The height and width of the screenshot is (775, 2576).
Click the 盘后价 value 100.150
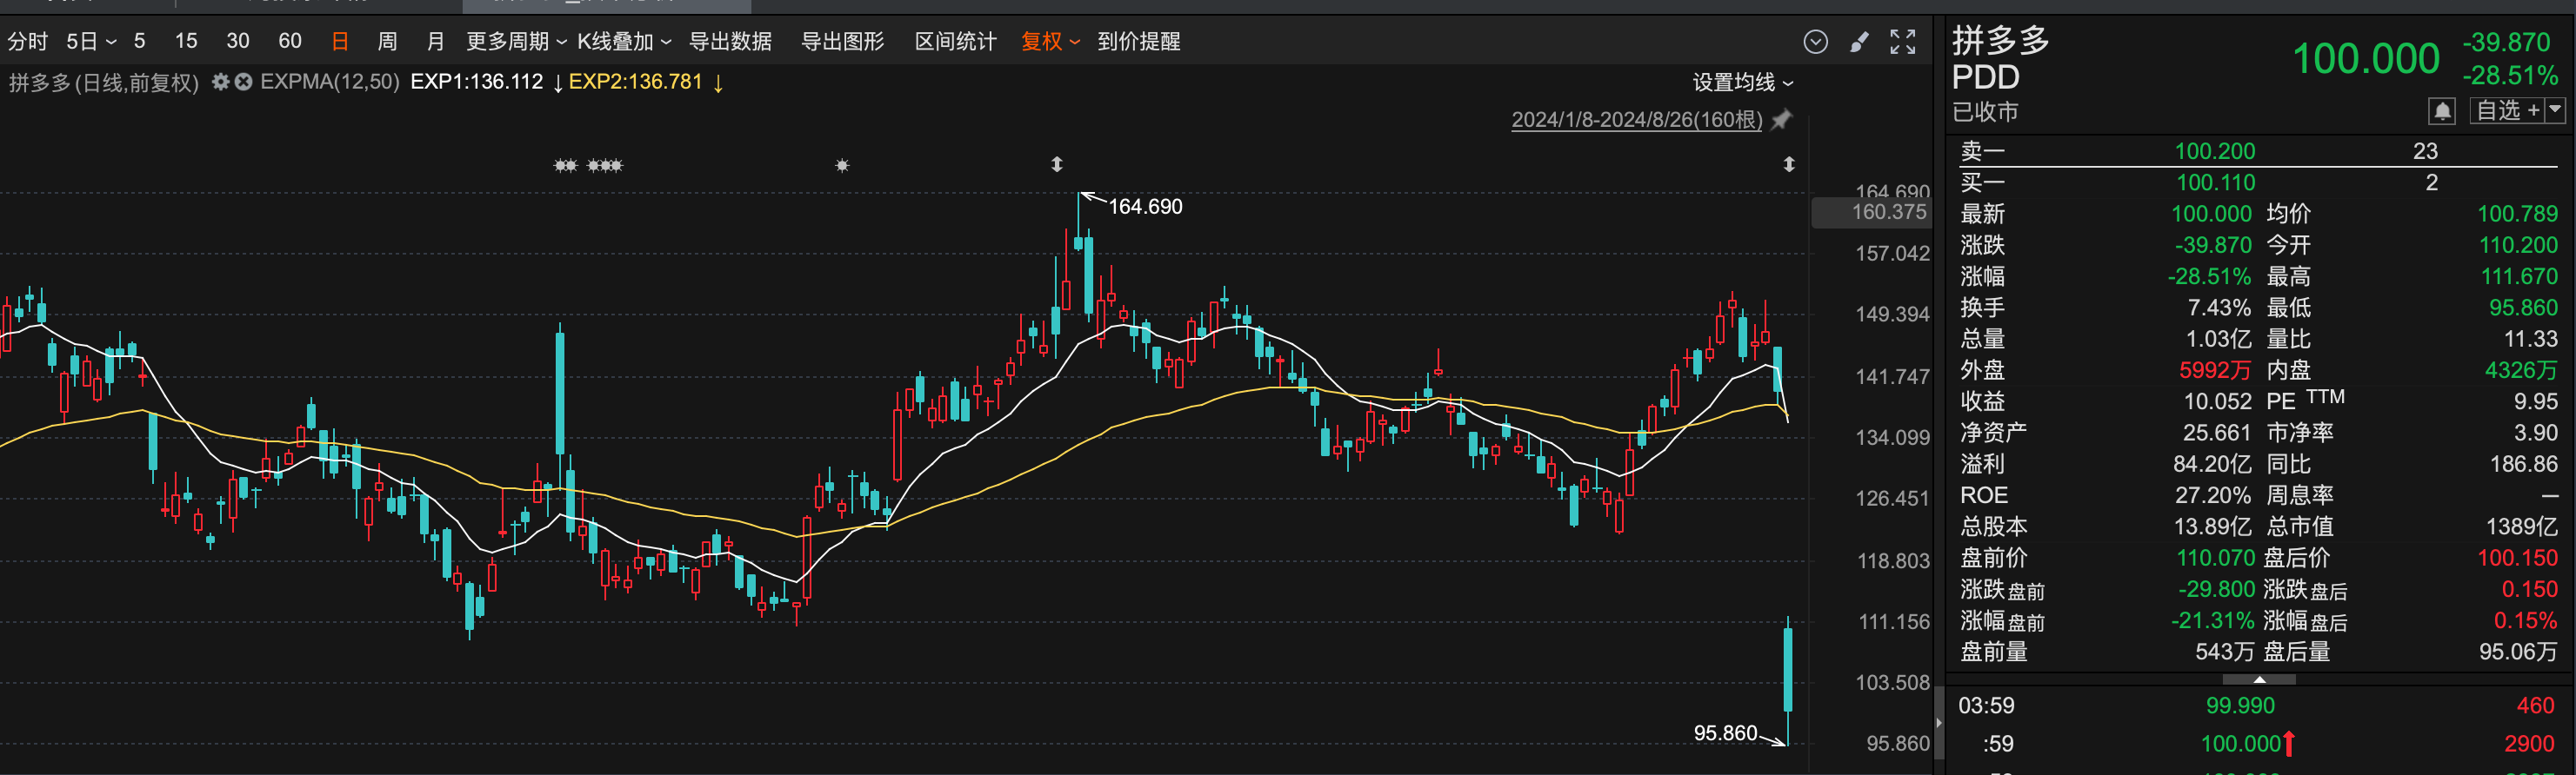[x=2517, y=557]
